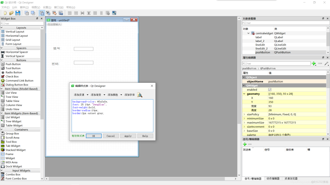Viewport: 330px width, 185px height.
Task: Click the Save form toolbar icon
Action: 18,13
